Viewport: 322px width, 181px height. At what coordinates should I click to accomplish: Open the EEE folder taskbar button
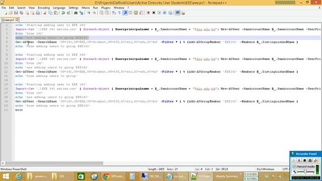tap(61, 176)
